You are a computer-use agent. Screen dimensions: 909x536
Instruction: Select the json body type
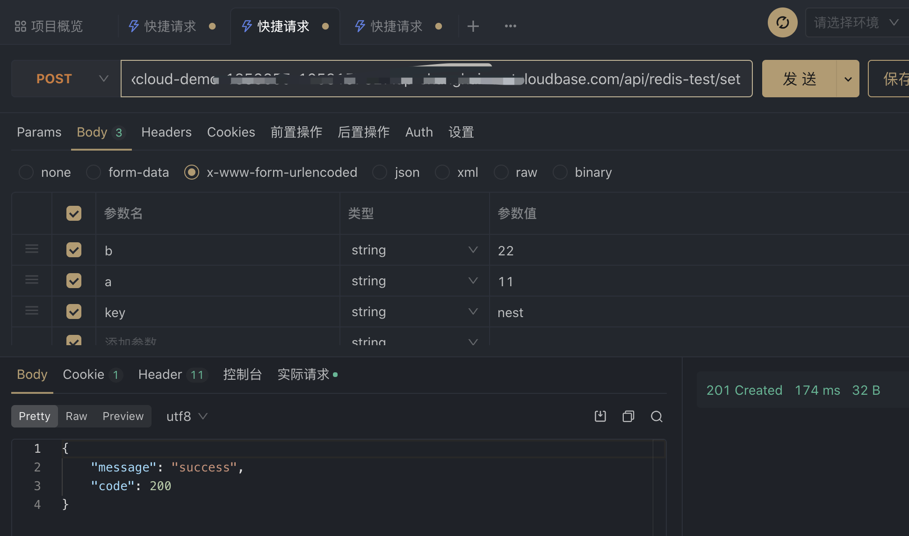(396, 172)
